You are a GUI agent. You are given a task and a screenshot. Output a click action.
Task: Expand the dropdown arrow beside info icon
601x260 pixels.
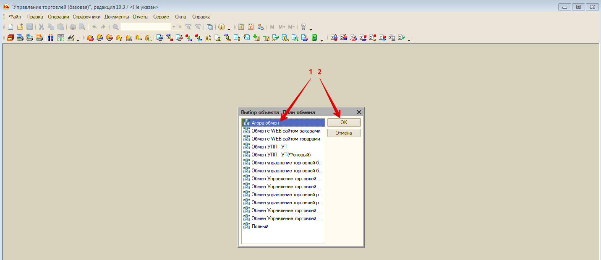pos(229,29)
